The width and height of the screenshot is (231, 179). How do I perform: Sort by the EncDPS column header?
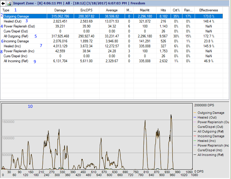87,10
